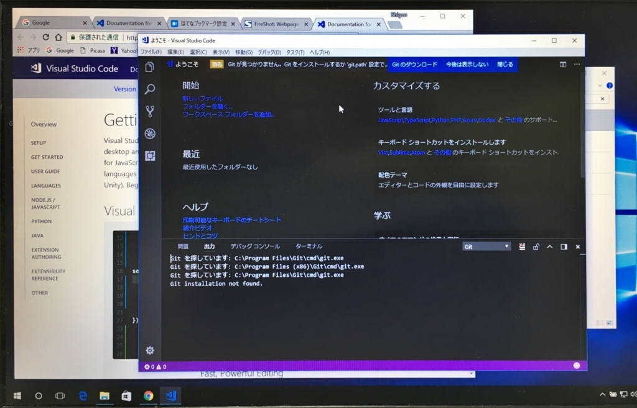Viewport: 637px width, 408px height.
Task: Switch to the 出力 panel tab
Action: pyautogui.click(x=209, y=246)
